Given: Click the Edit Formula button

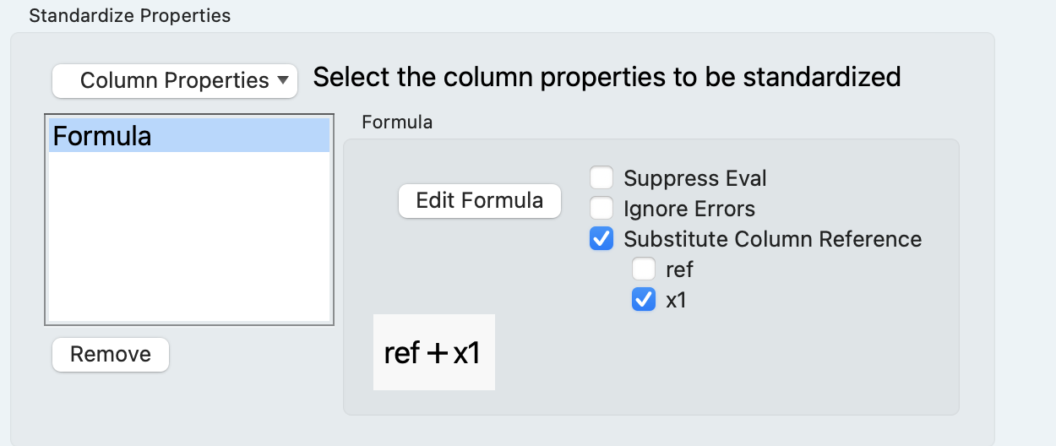Looking at the screenshot, I should (x=479, y=201).
